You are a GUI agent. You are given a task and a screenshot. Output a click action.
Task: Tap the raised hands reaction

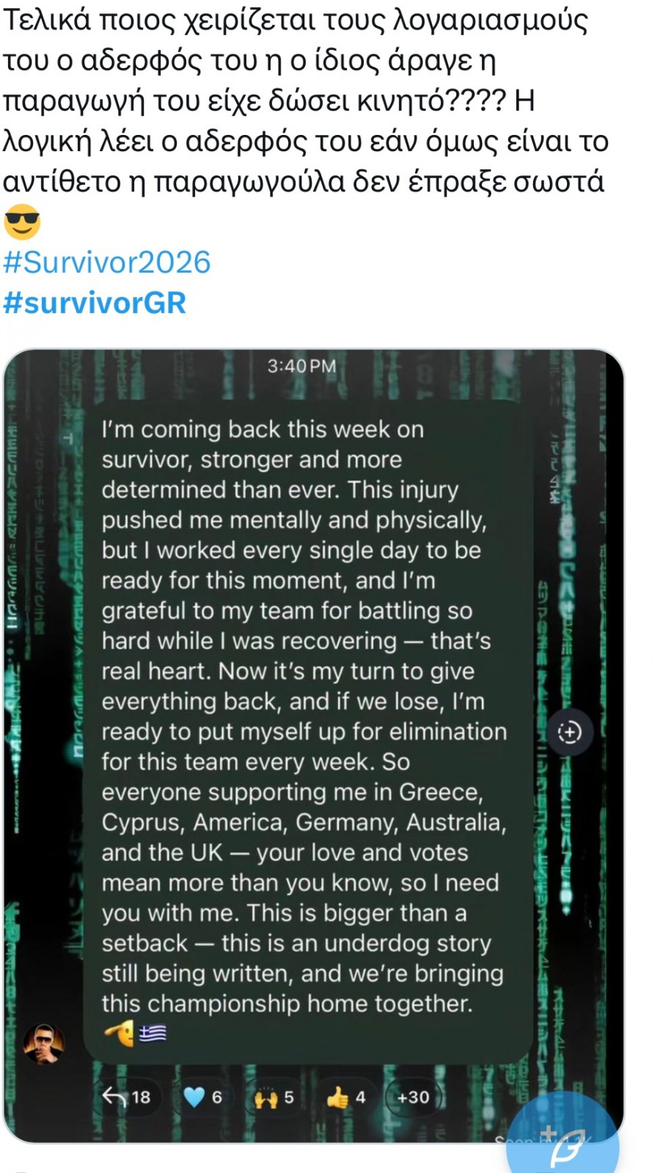(265, 1098)
